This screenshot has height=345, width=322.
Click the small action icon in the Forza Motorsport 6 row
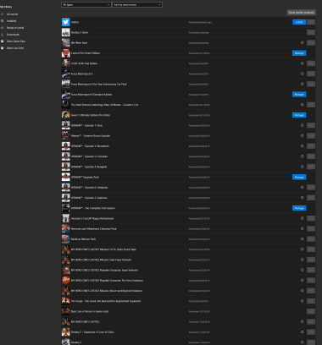click(303, 74)
